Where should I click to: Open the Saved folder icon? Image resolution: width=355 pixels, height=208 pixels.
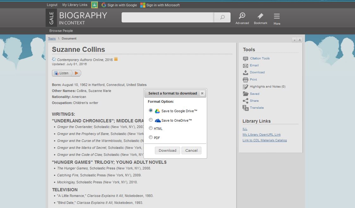pyautogui.click(x=245, y=94)
